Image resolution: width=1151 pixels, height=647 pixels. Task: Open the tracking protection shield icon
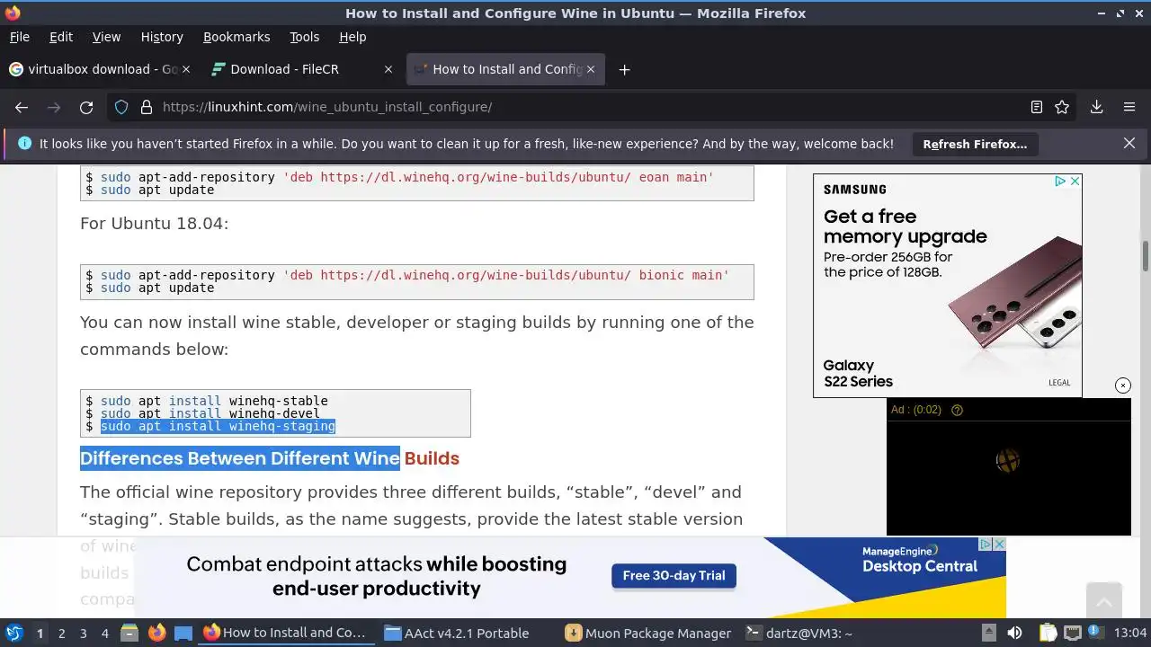121,107
